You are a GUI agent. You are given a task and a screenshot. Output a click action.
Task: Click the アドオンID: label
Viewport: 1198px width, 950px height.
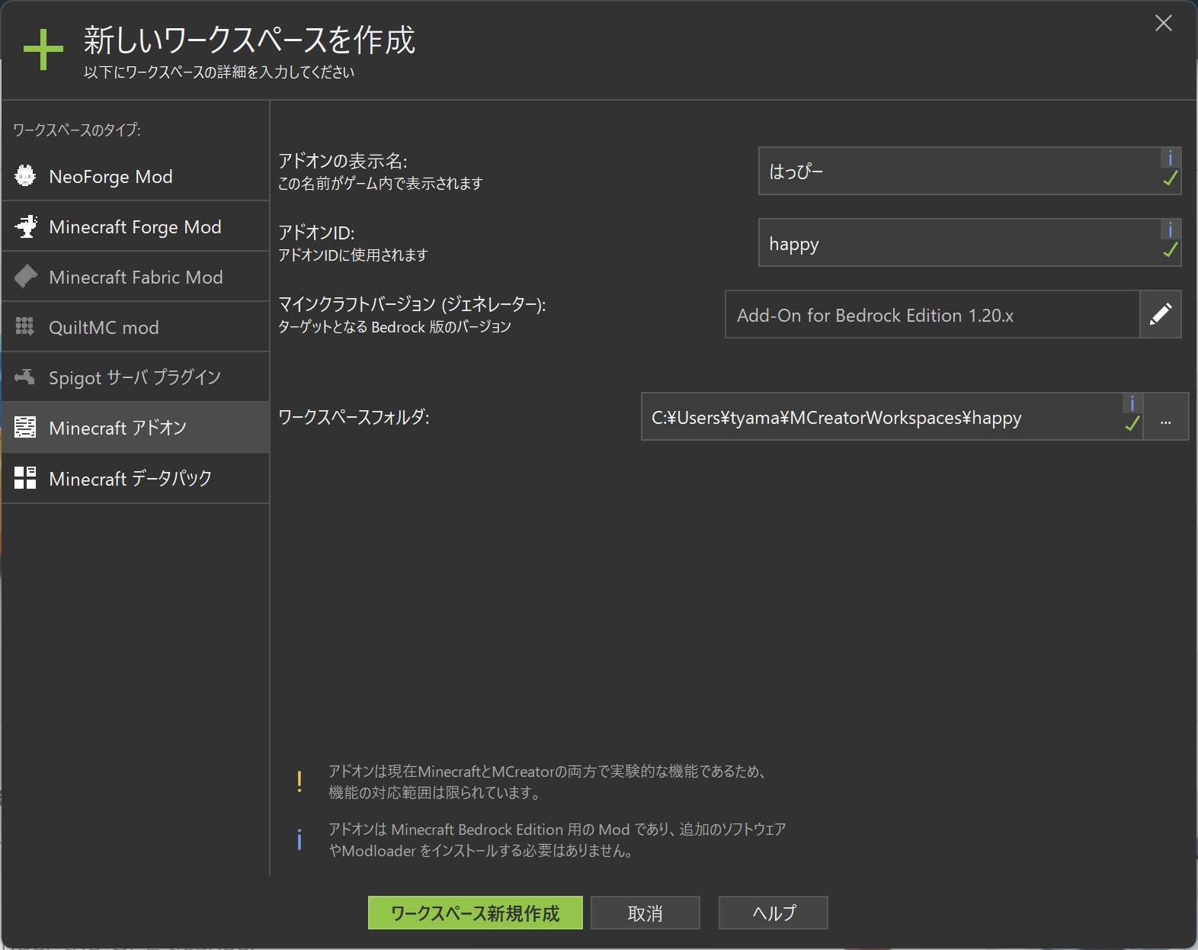coord(316,233)
